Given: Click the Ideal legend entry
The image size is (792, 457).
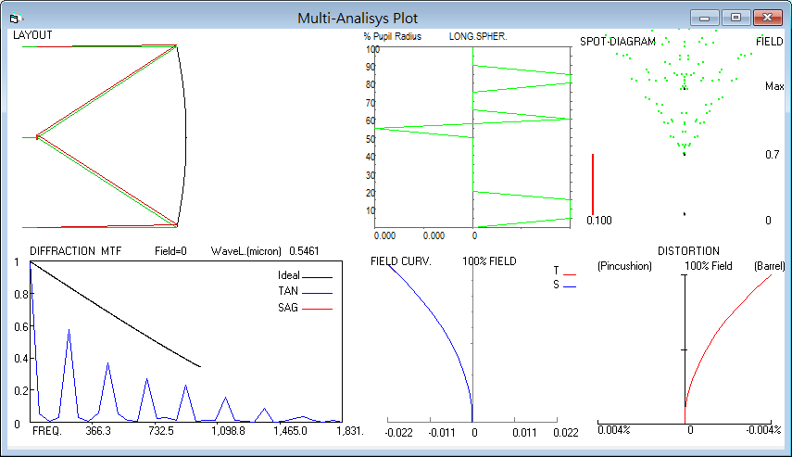Looking at the screenshot, I should (305, 275).
